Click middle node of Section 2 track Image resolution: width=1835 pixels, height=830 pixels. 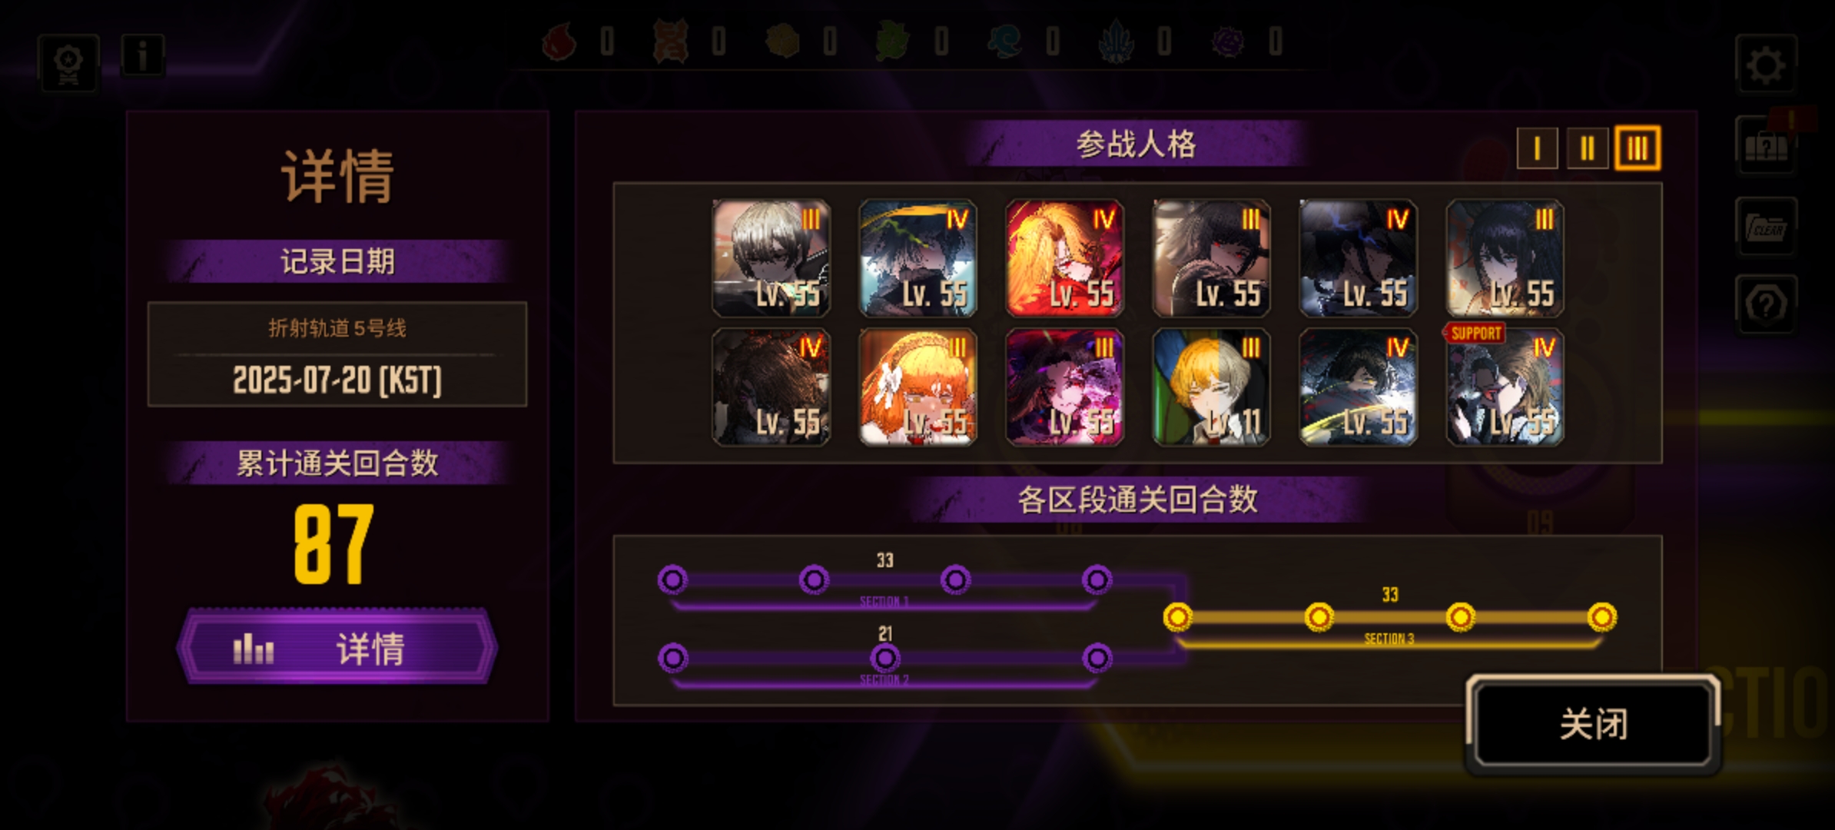pyautogui.click(x=884, y=658)
